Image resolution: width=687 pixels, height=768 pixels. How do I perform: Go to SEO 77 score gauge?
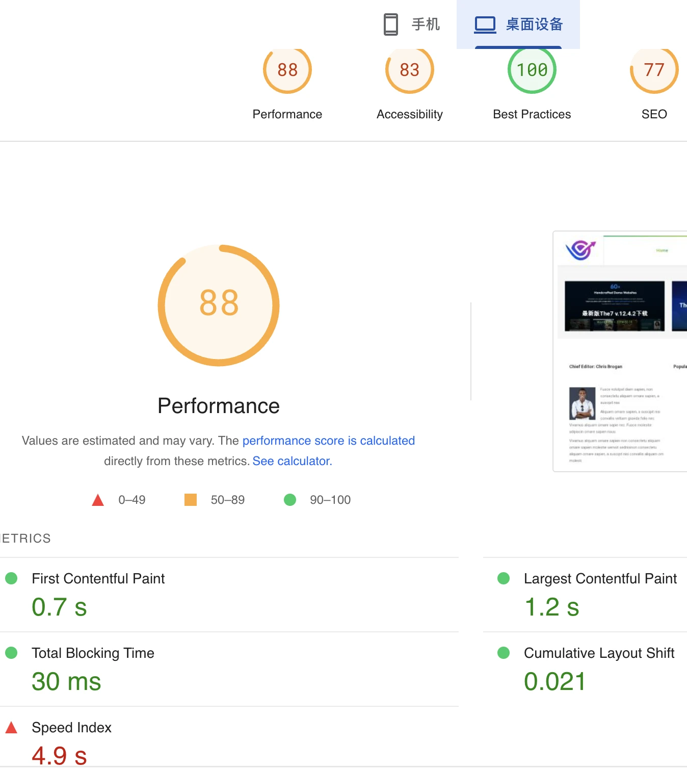pyautogui.click(x=654, y=70)
